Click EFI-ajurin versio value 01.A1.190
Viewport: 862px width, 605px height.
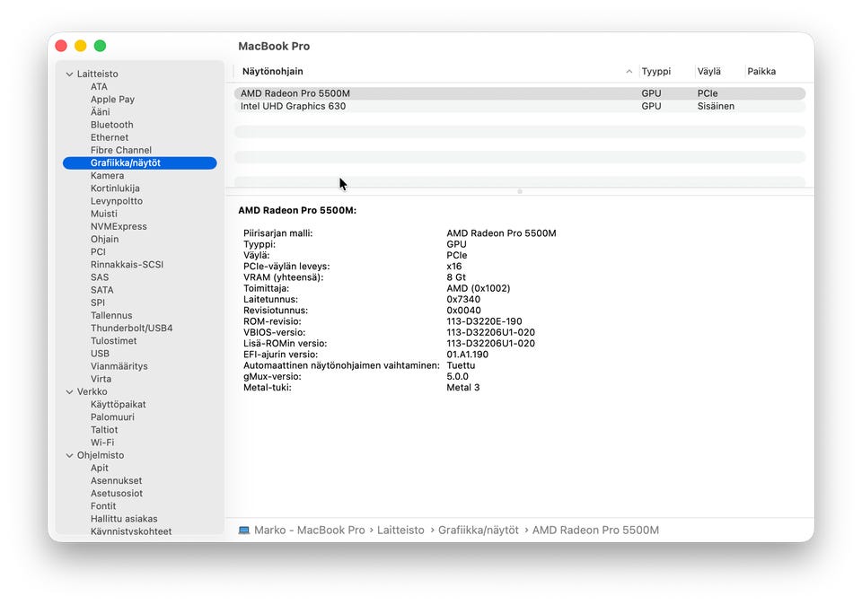(467, 355)
